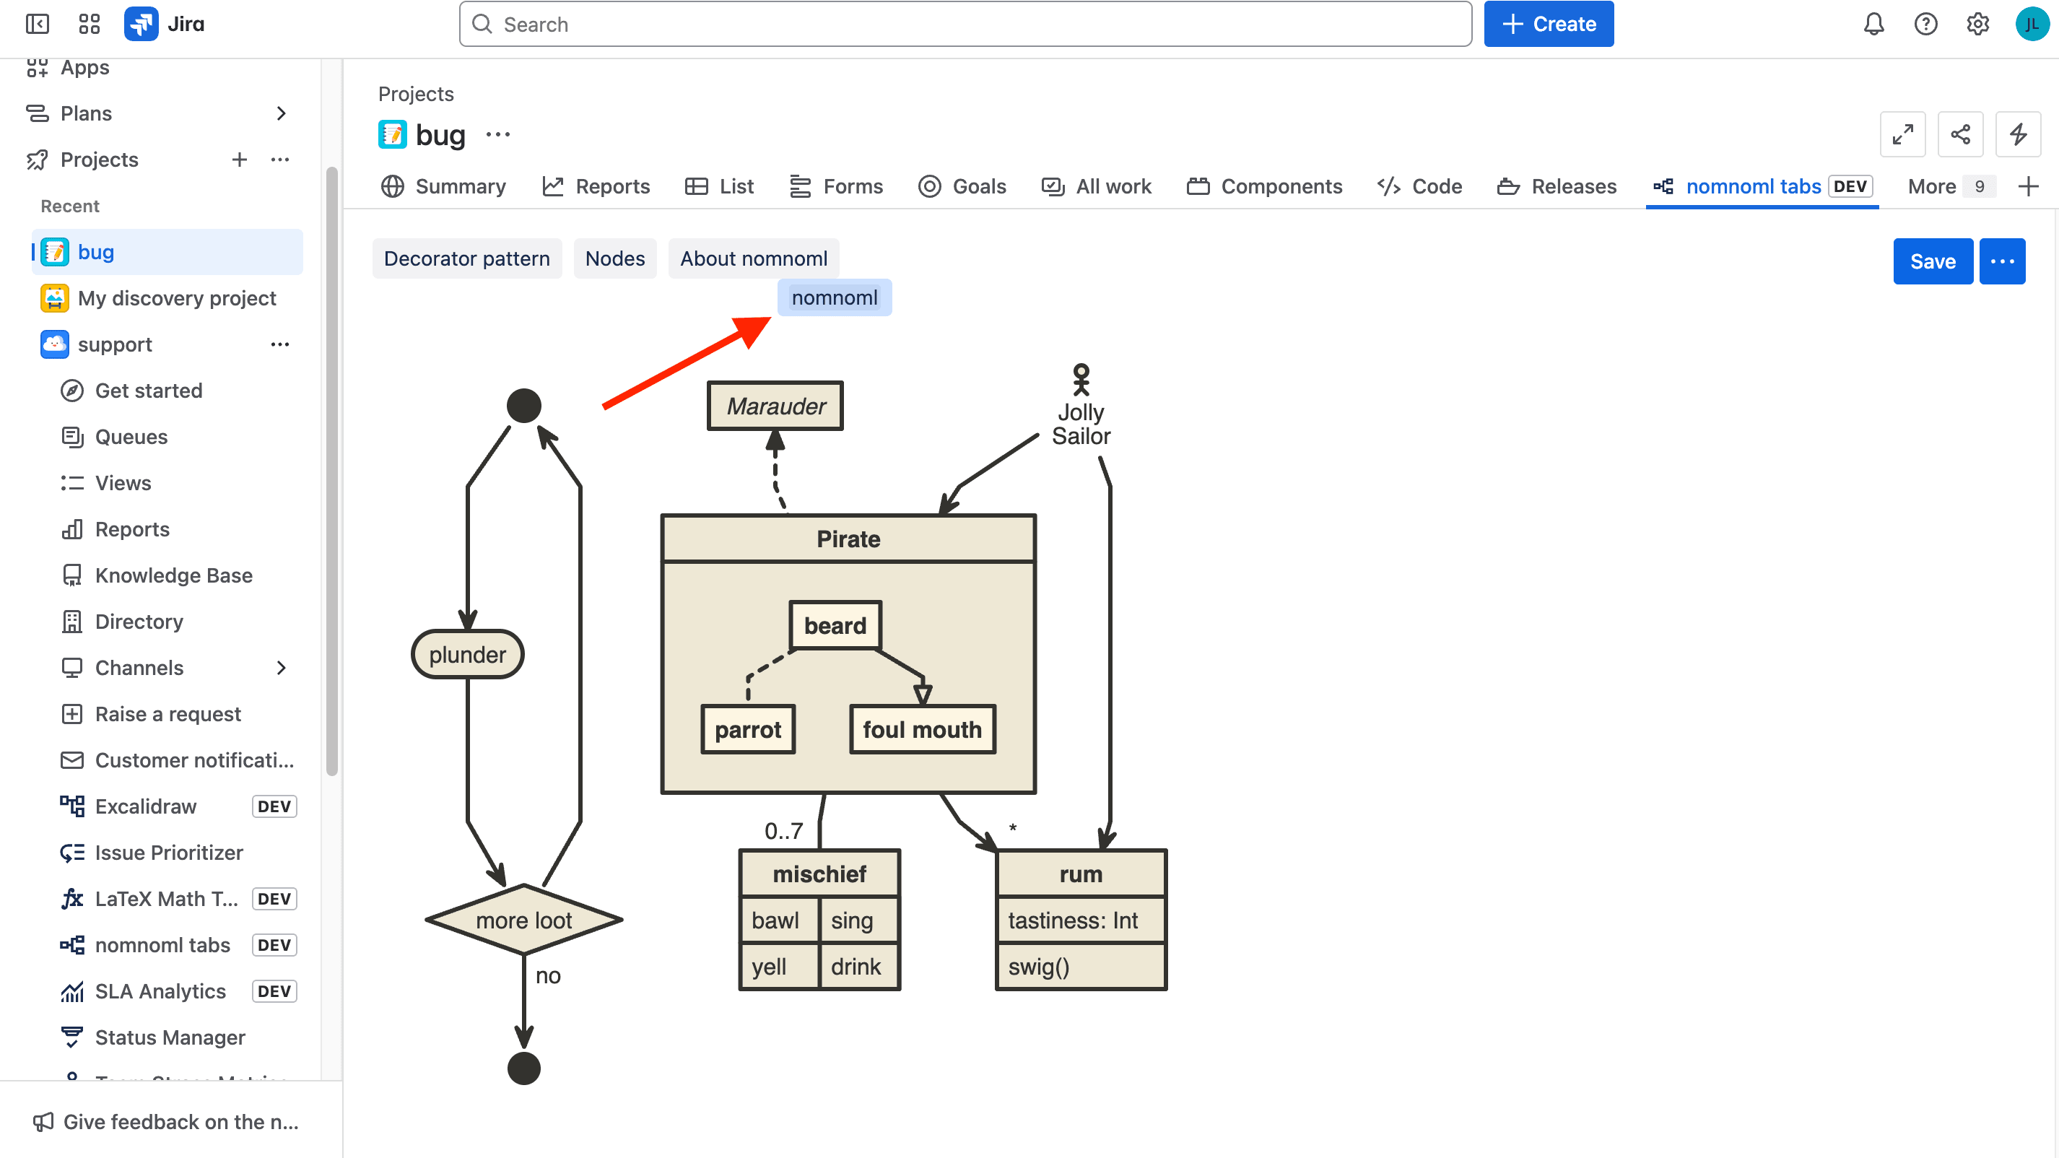
Task: Click the Jira logo
Action: coord(165,24)
